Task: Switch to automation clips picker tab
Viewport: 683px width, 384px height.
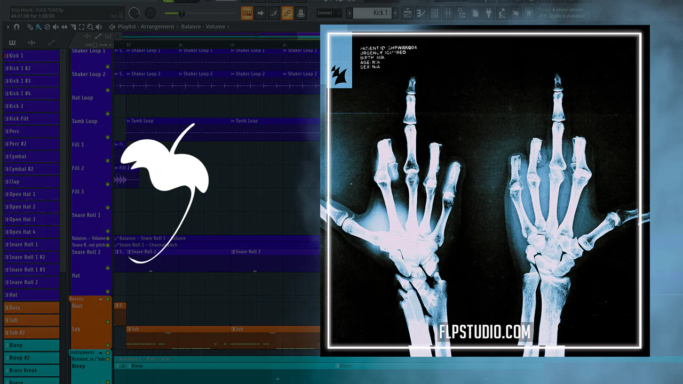Action: [51, 43]
